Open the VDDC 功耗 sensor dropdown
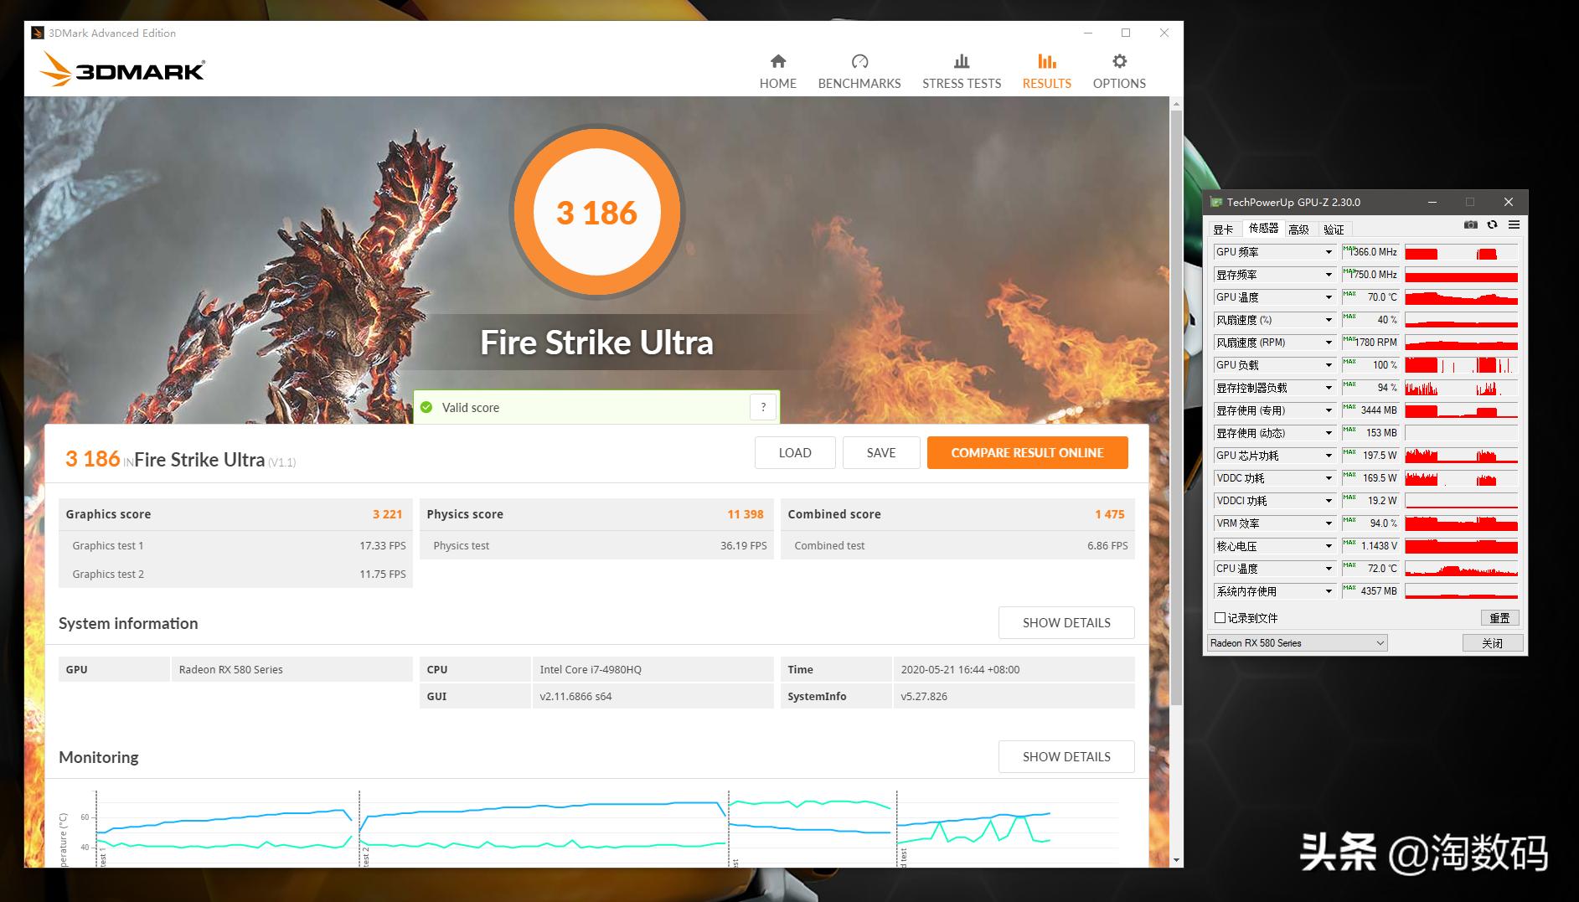The height and width of the screenshot is (902, 1579). pyautogui.click(x=1328, y=478)
